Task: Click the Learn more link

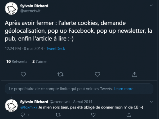Action: pyautogui.click(x=123, y=89)
